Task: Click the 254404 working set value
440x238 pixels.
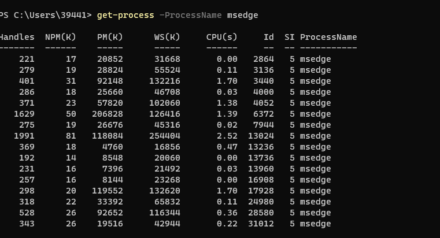Action: 165,136
